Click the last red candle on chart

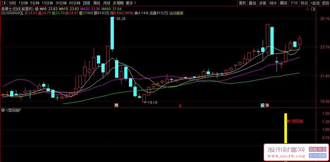300,42
